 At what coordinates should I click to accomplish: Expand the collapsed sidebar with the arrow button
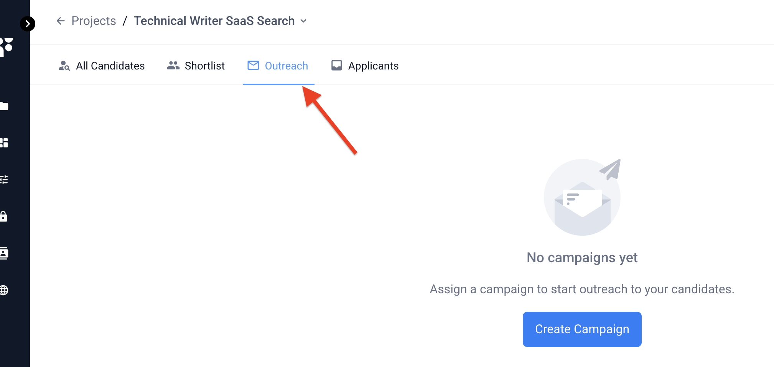pyautogui.click(x=28, y=24)
